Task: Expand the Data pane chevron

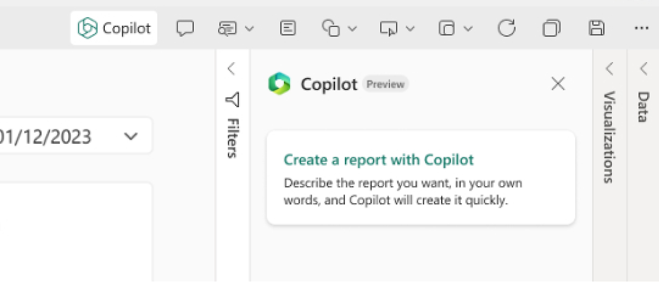Action: click(644, 69)
